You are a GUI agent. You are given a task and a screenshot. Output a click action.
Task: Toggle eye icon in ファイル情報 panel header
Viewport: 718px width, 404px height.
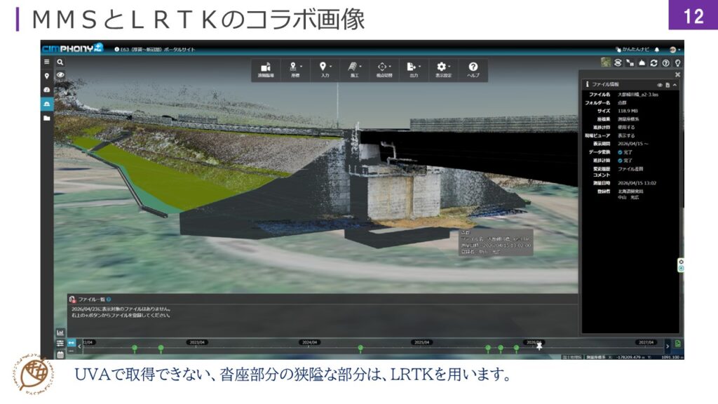tap(660, 84)
